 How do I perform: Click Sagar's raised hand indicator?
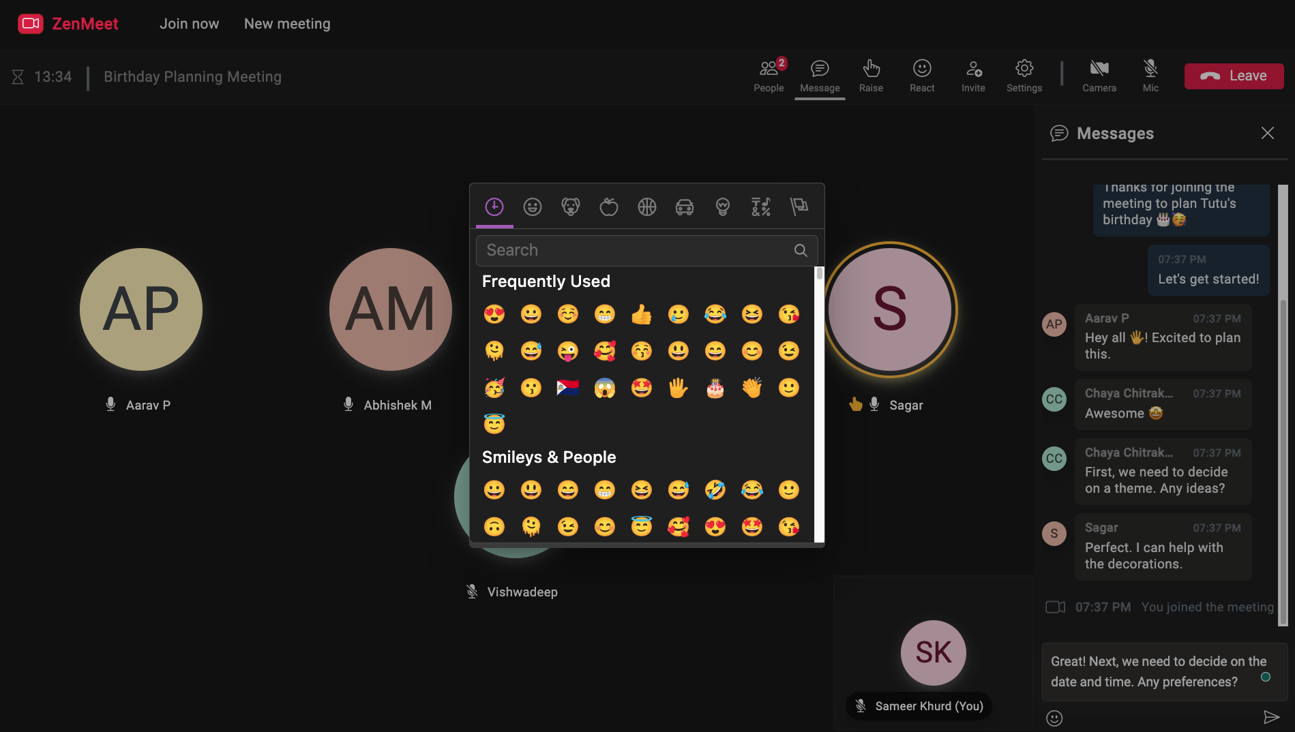pos(856,404)
